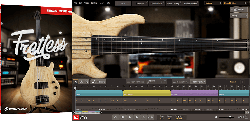The height and width of the screenshot is (121, 250).
Task: Select the Chorus song block
Action: 194,93
